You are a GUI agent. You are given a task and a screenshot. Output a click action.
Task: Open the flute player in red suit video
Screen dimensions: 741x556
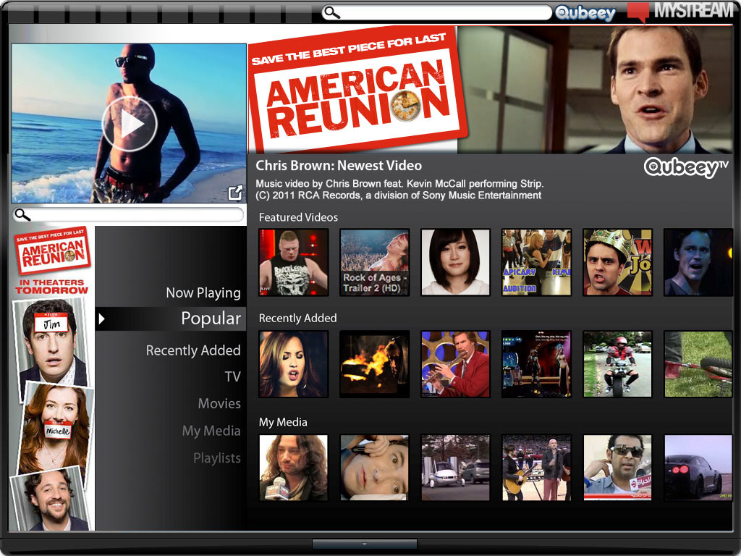(x=455, y=363)
